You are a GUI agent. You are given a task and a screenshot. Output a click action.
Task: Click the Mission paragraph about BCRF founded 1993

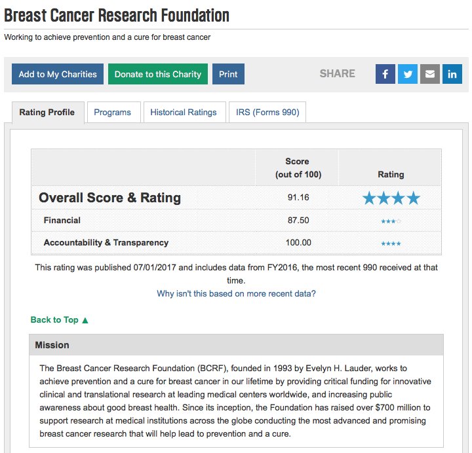[x=235, y=401]
